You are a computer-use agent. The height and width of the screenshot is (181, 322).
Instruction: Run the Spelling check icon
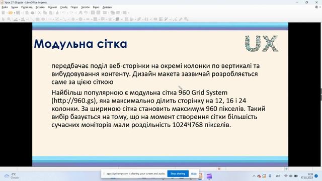coord(86,13)
